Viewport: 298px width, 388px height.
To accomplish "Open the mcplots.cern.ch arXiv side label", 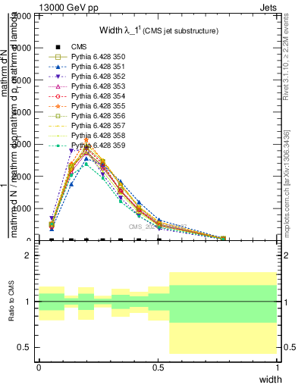I will (287, 183).
